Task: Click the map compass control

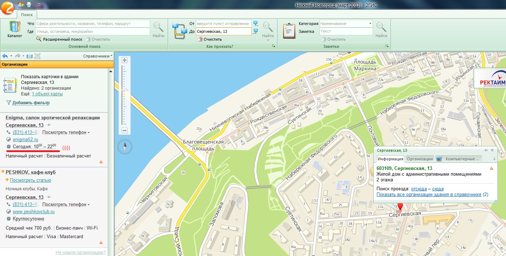Action: point(125,146)
